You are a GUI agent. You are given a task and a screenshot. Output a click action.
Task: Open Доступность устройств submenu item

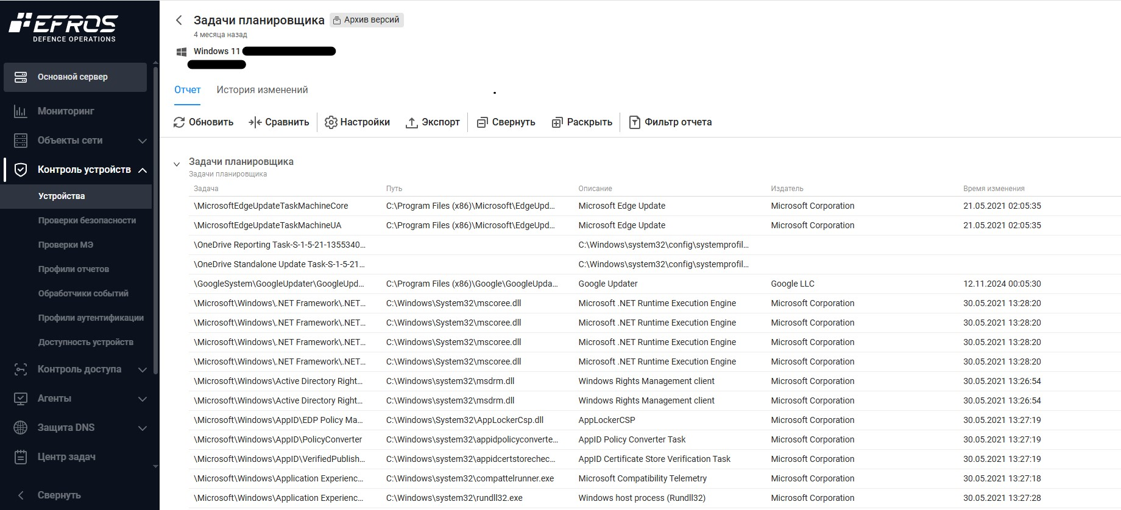tap(86, 342)
